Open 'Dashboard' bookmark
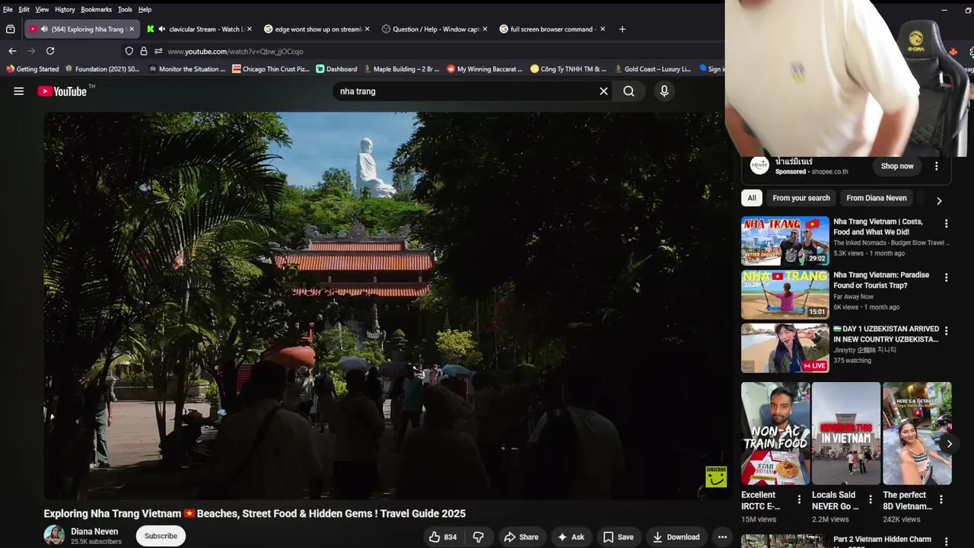 tap(336, 68)
